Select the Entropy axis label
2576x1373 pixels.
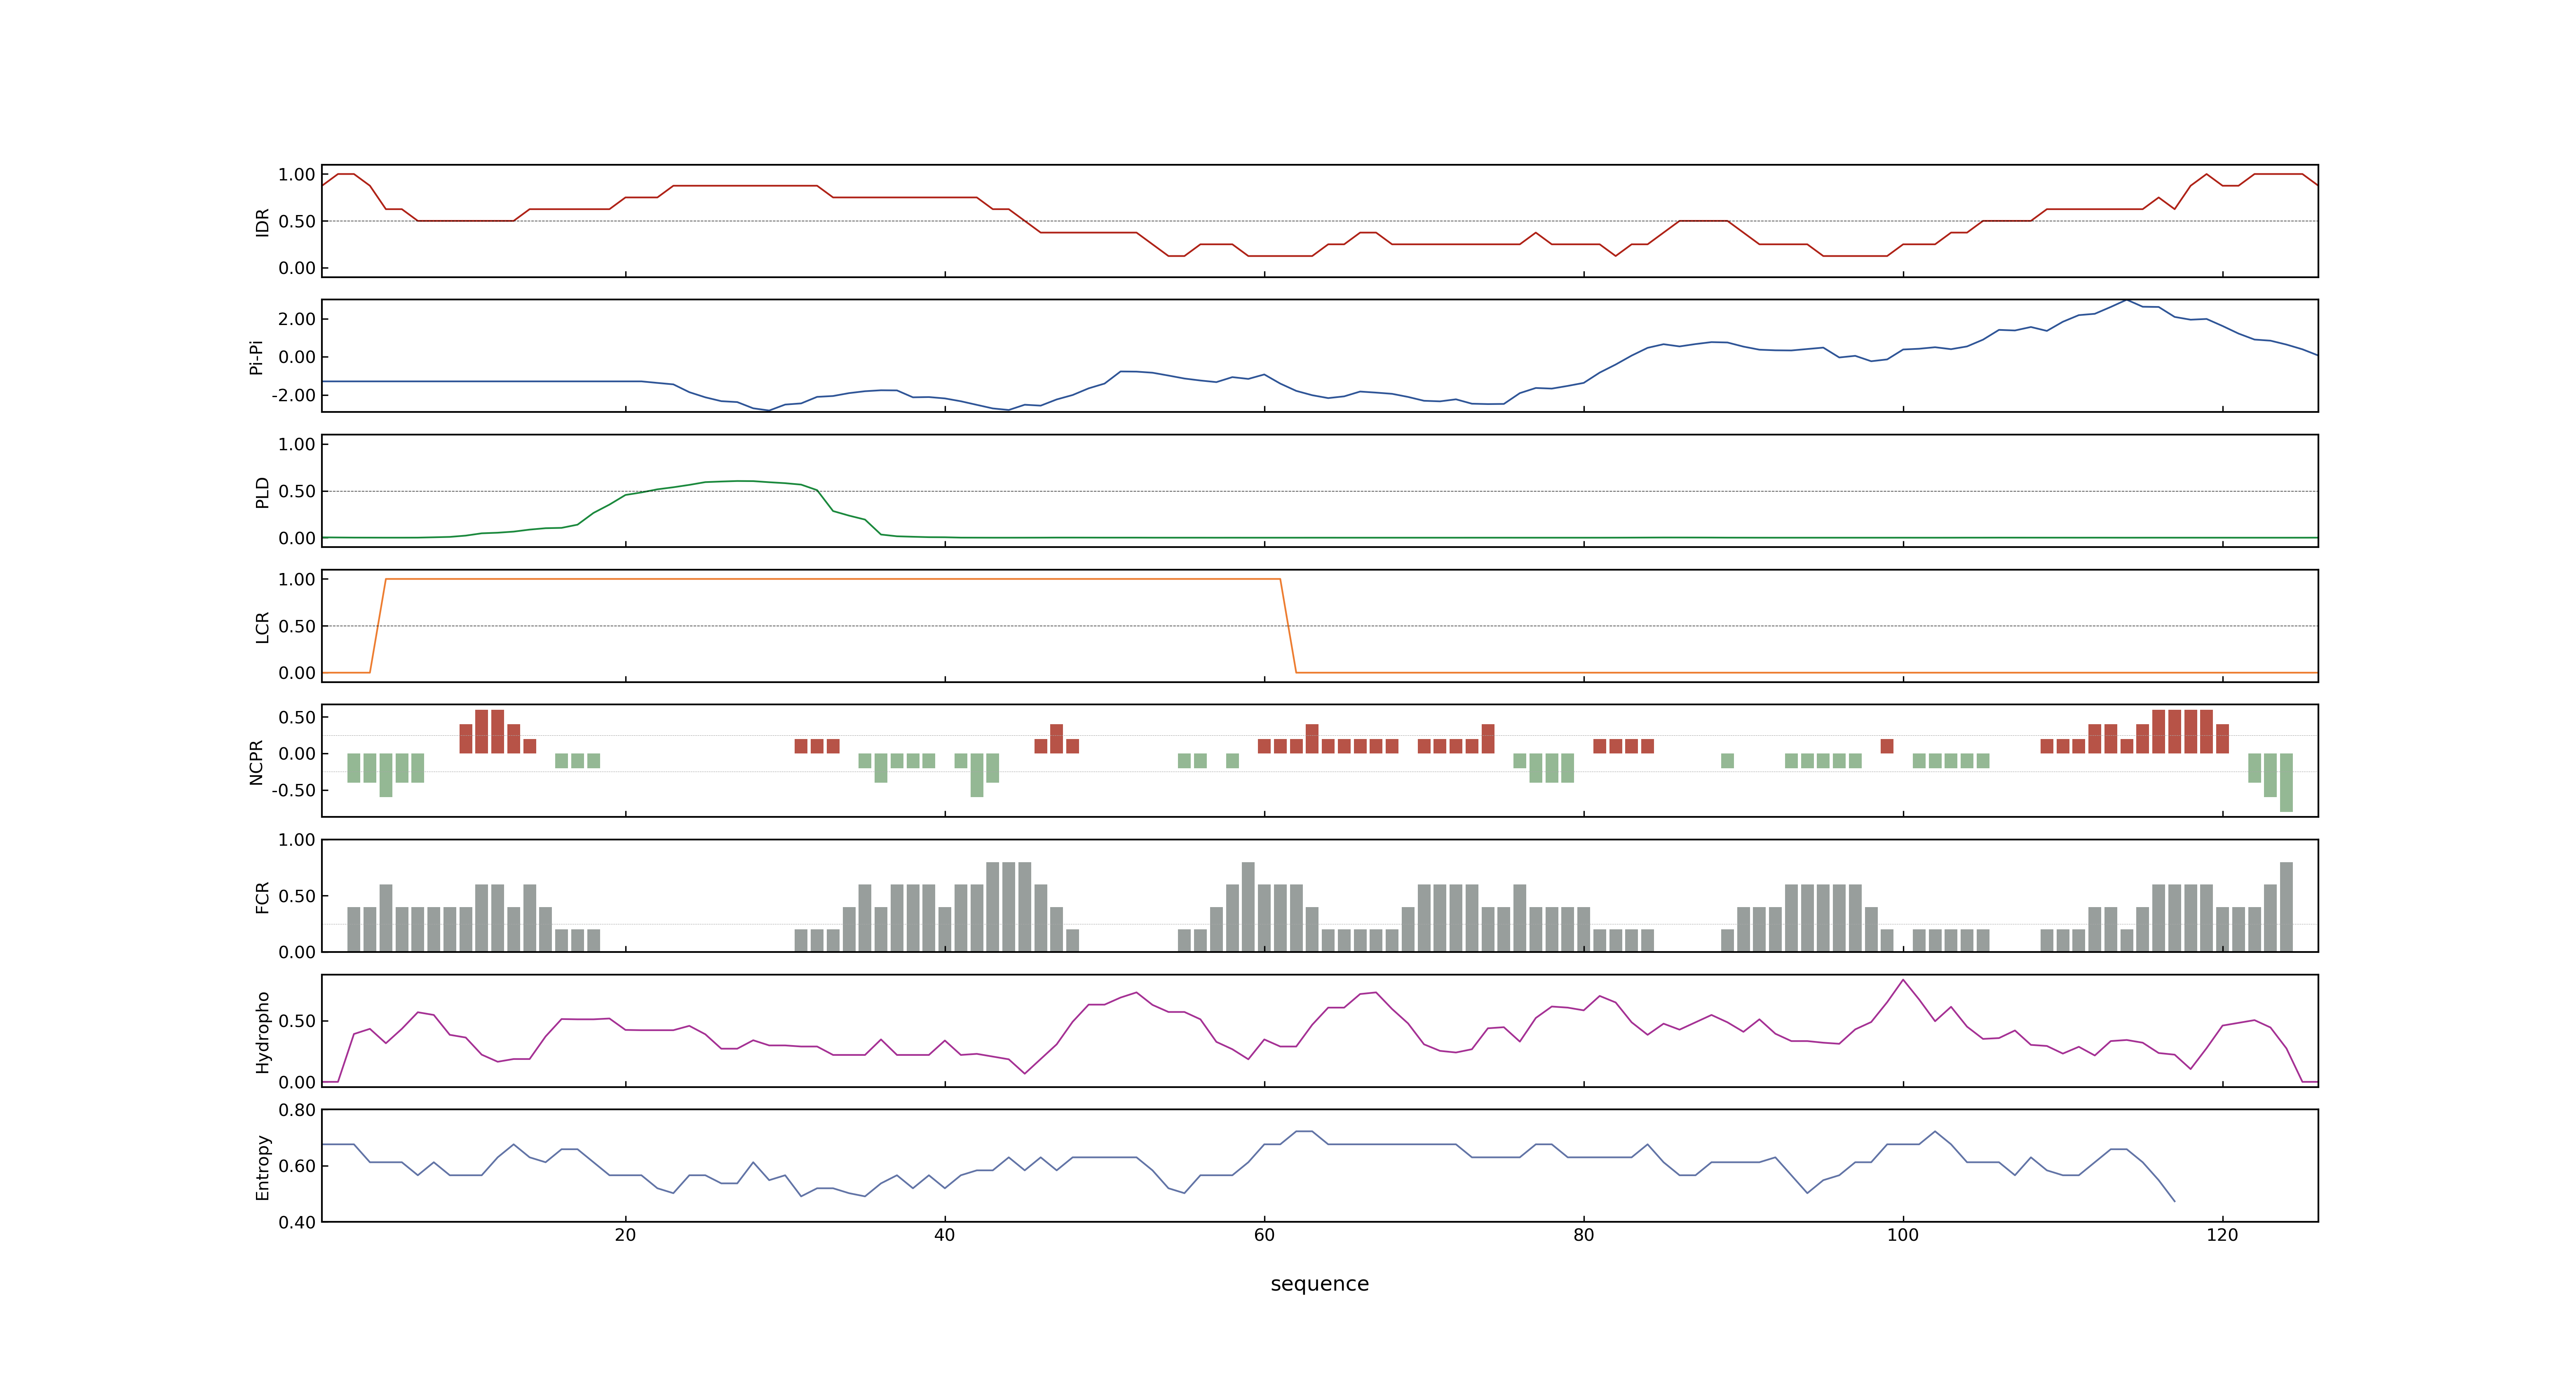[262, 1166]
